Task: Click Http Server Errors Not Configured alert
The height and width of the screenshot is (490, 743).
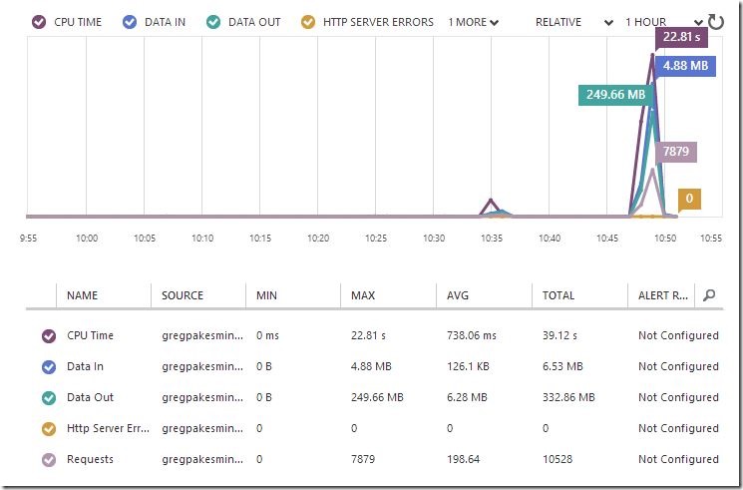Action: pyautogui.click(x=678, y=428)
